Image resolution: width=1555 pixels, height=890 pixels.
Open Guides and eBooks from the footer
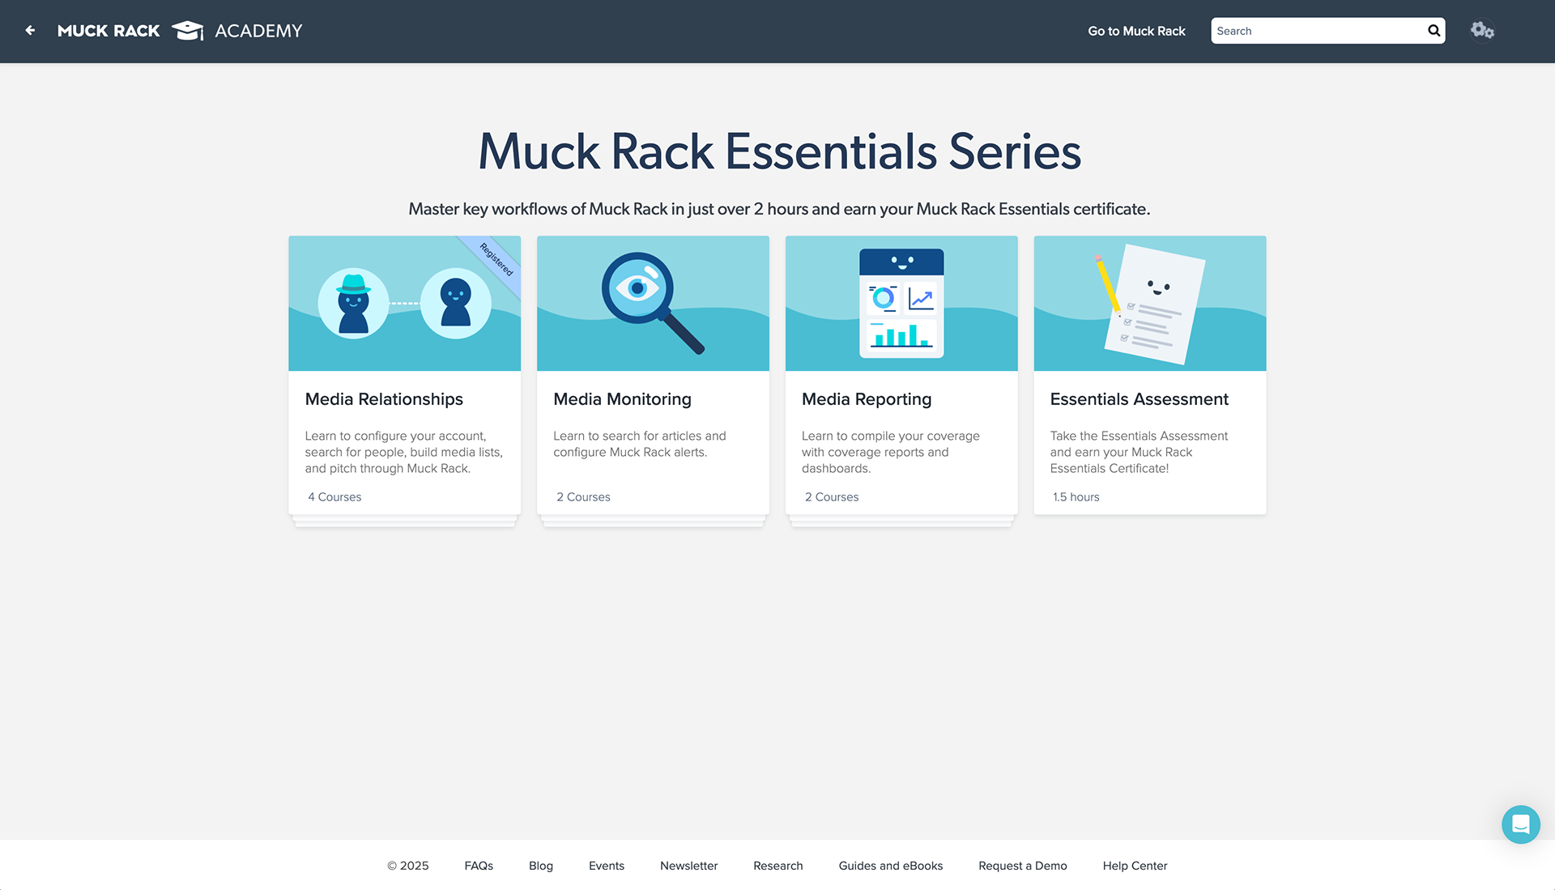(x=890, y=866)
